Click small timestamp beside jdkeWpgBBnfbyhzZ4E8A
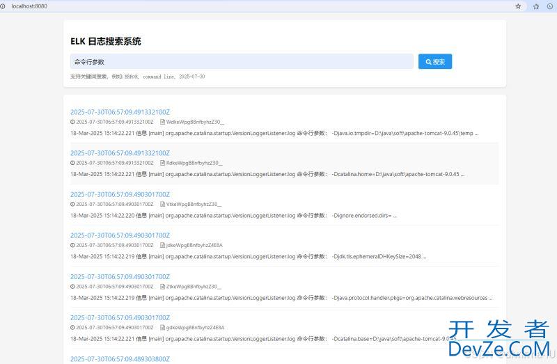Screen dimensions: 557x364 pyautogui.click(x=115, y=246)
